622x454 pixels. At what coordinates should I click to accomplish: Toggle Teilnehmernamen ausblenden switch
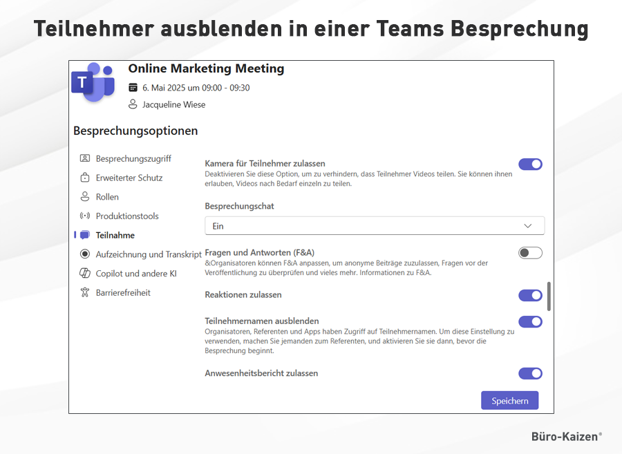click(x=530, y=321)
